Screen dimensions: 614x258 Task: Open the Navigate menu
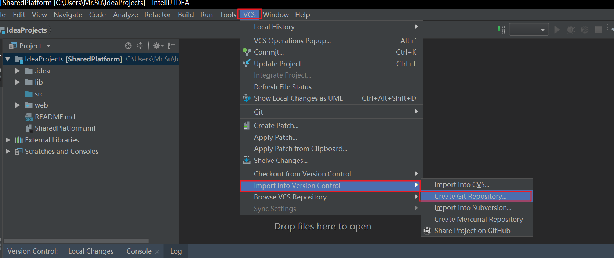tap(68, 15)
